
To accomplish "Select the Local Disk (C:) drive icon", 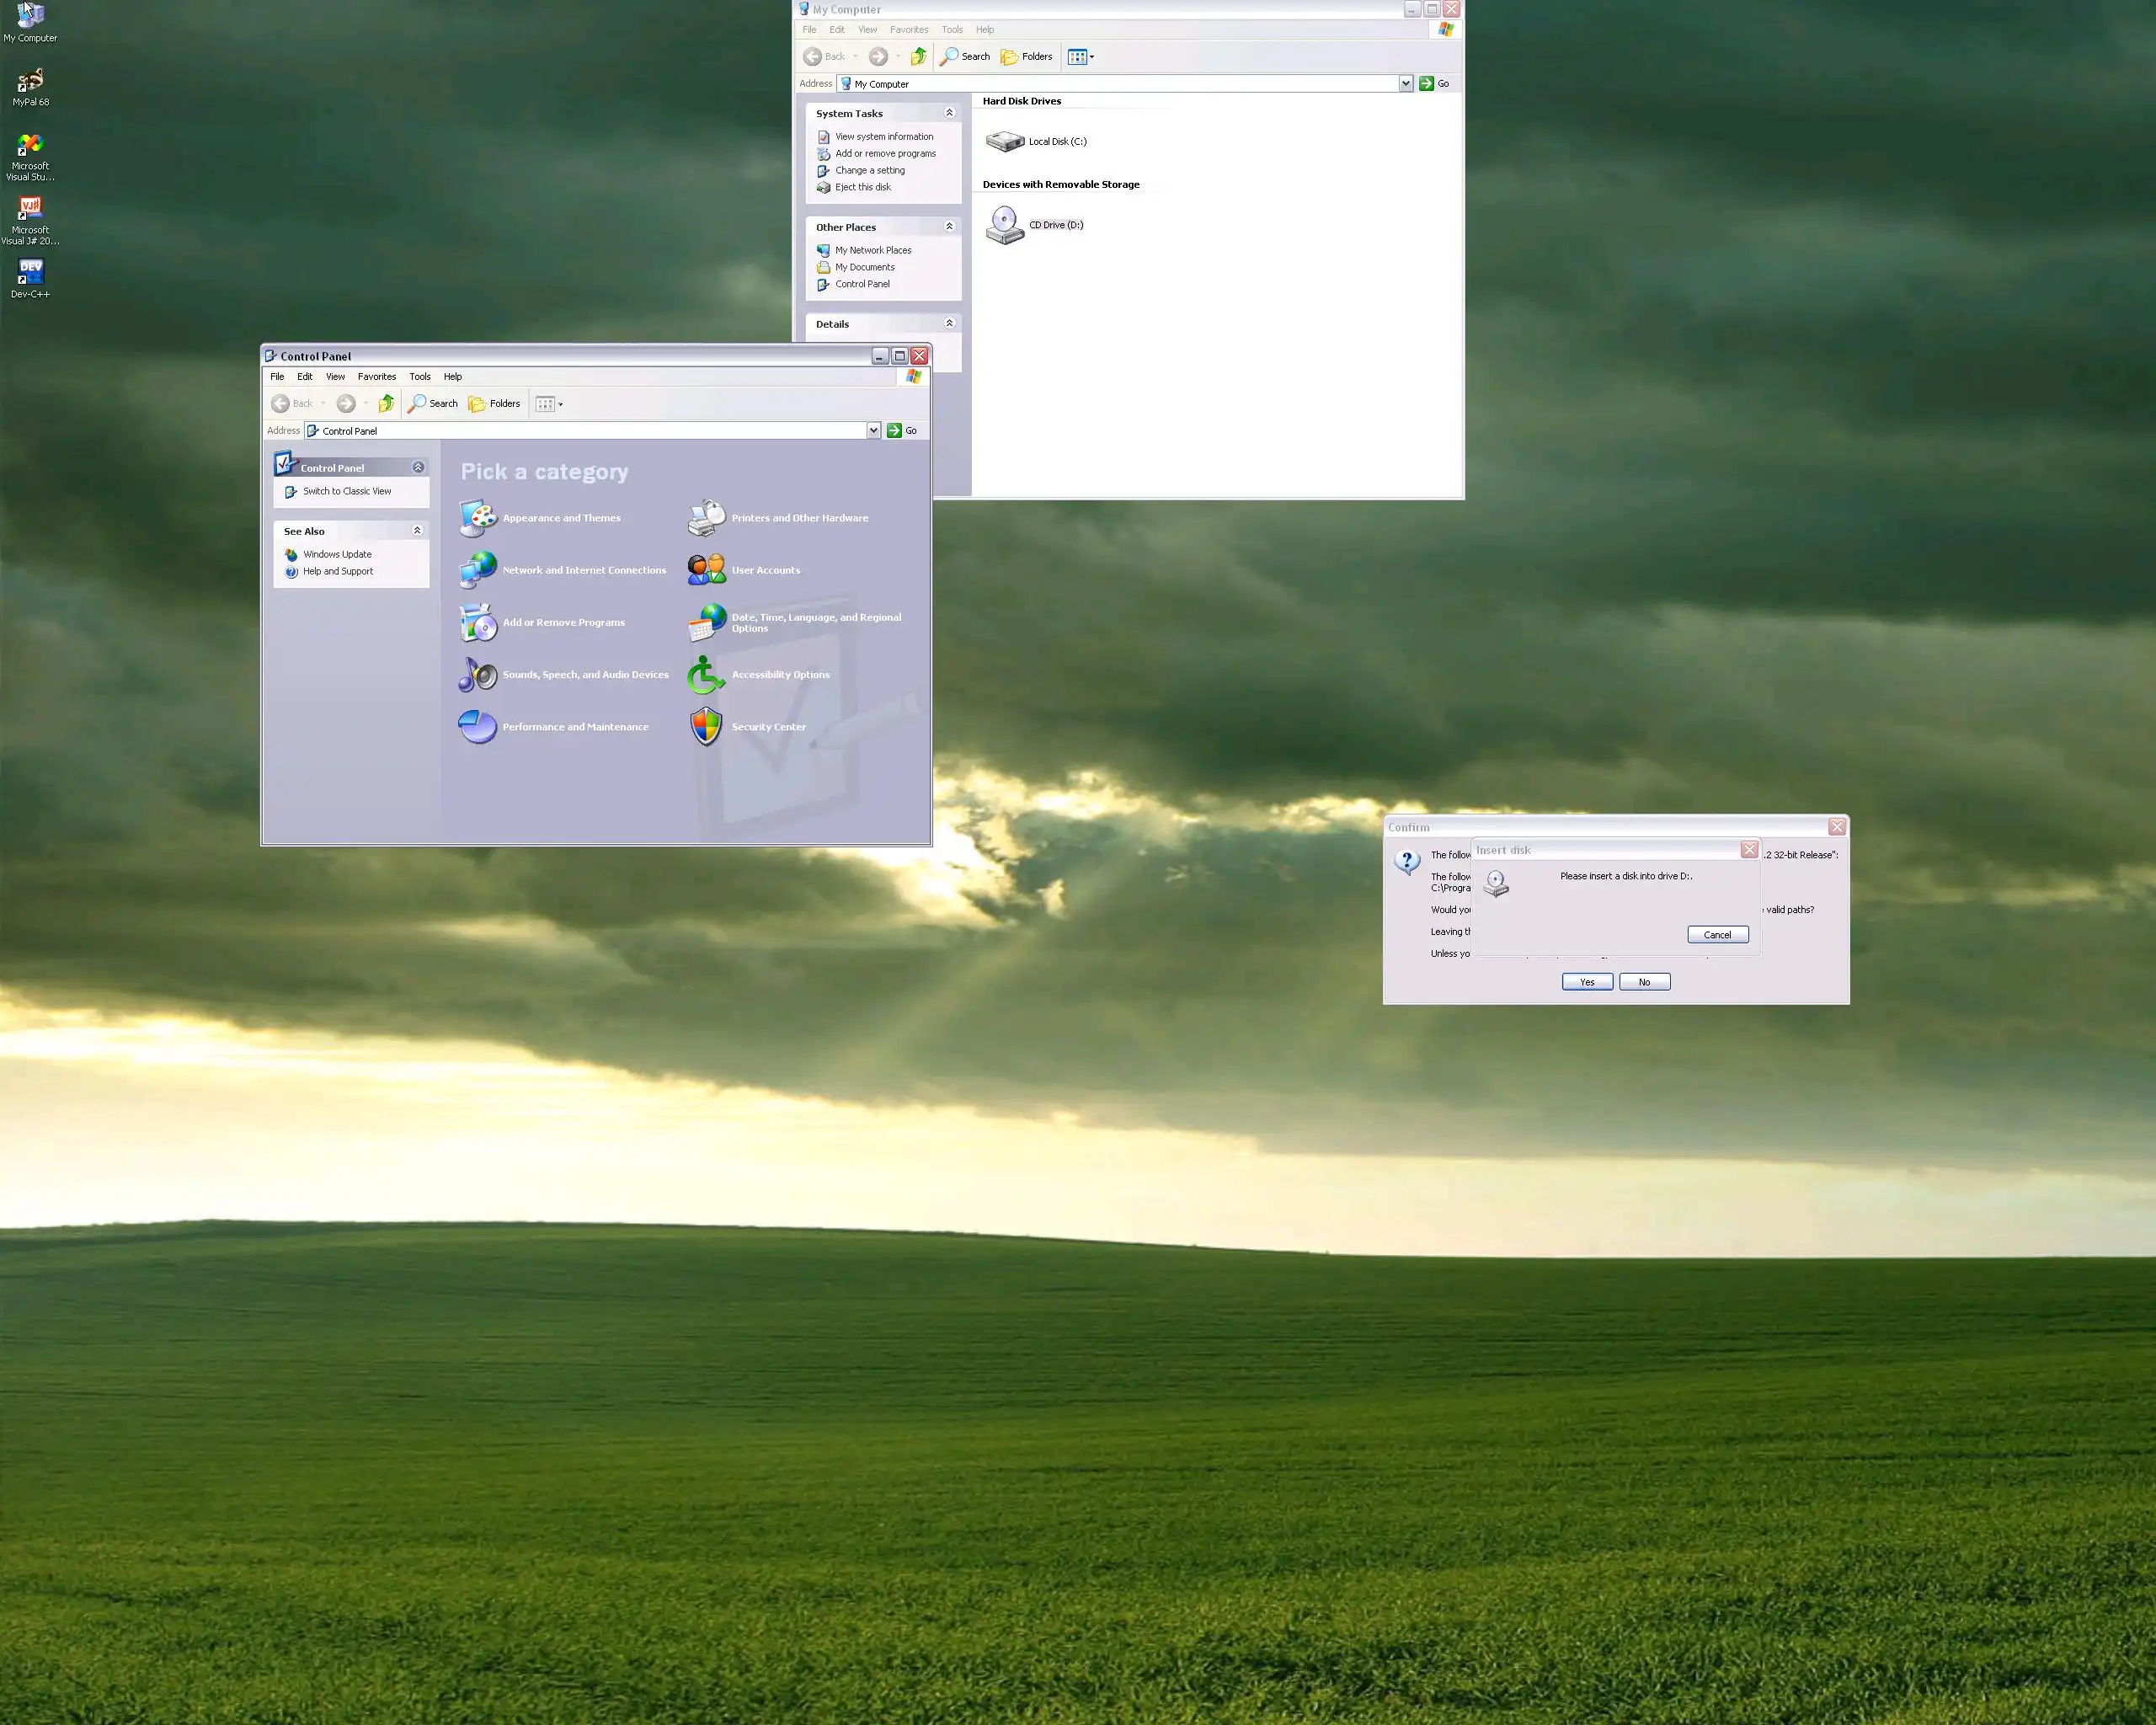I will 1004,142.
